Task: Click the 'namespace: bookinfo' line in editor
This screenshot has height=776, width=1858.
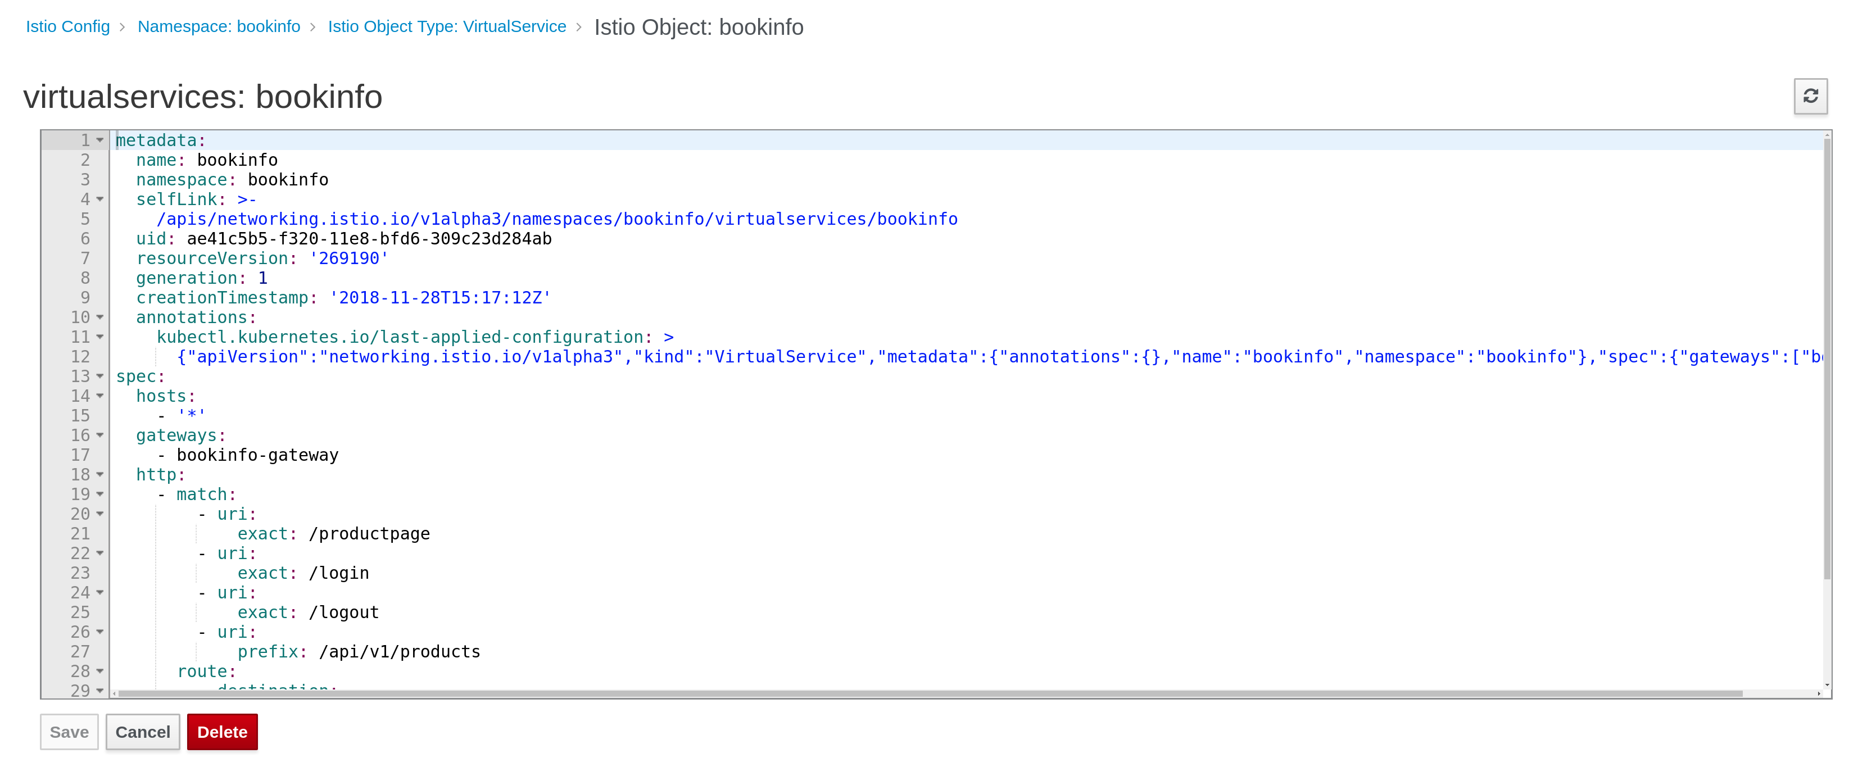Action: click(232, 180)
